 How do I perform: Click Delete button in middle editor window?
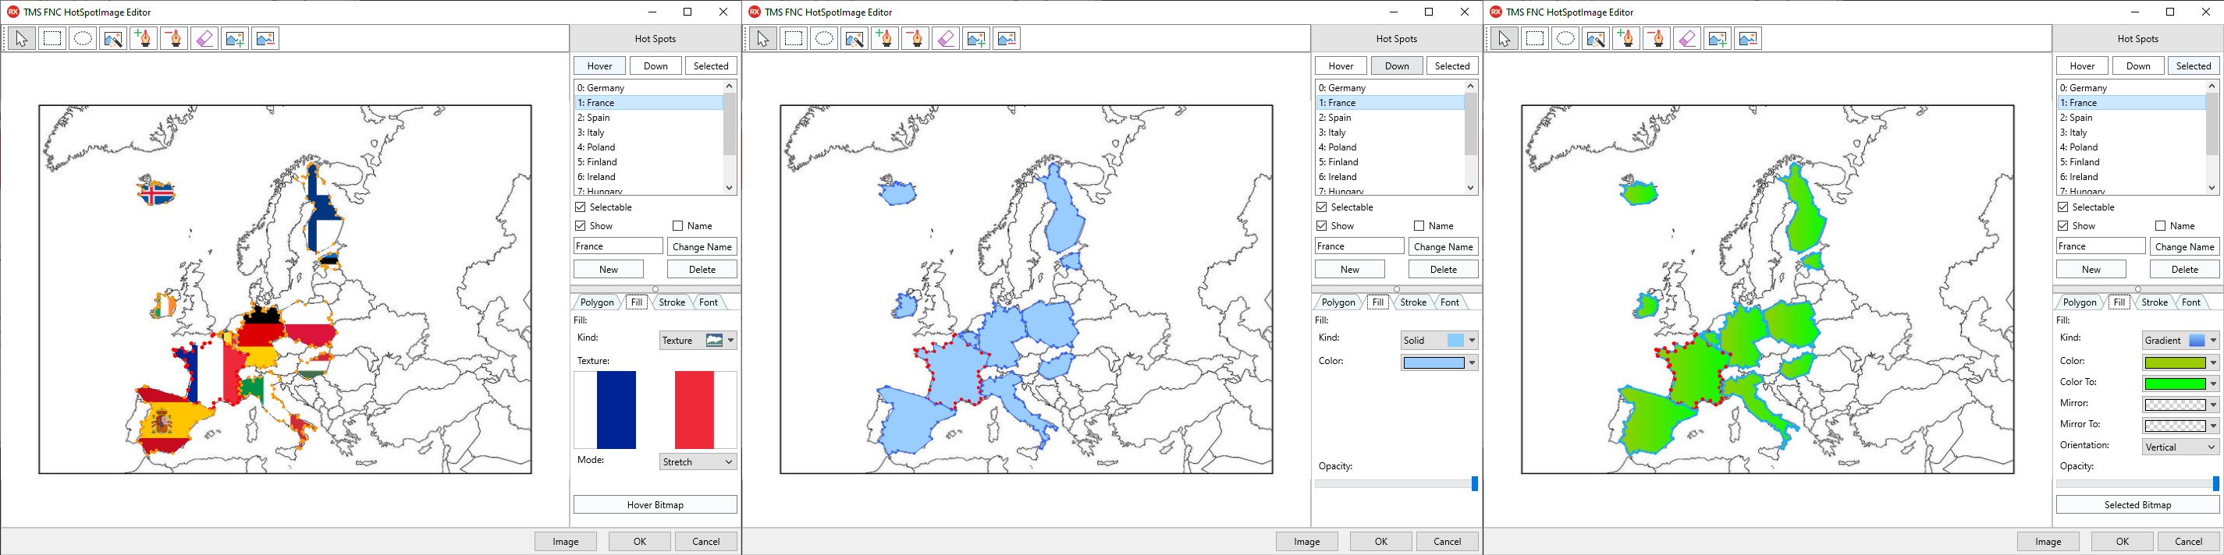1444,270
